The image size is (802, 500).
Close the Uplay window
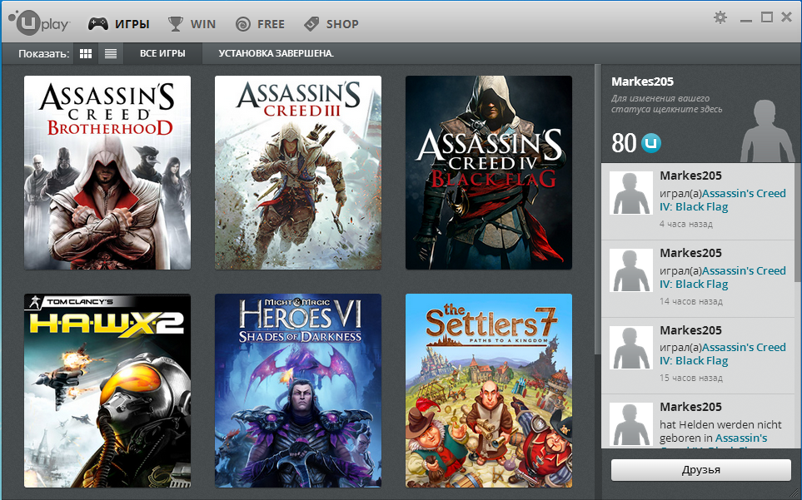coord(787,17)
